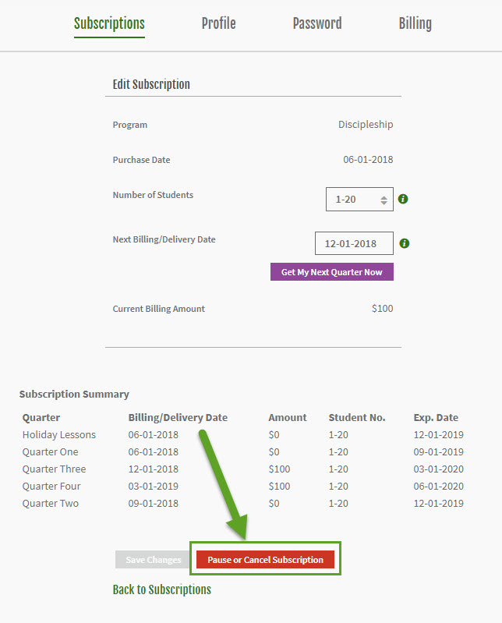Select the Subscriptions tab

(x=109, y=23)
